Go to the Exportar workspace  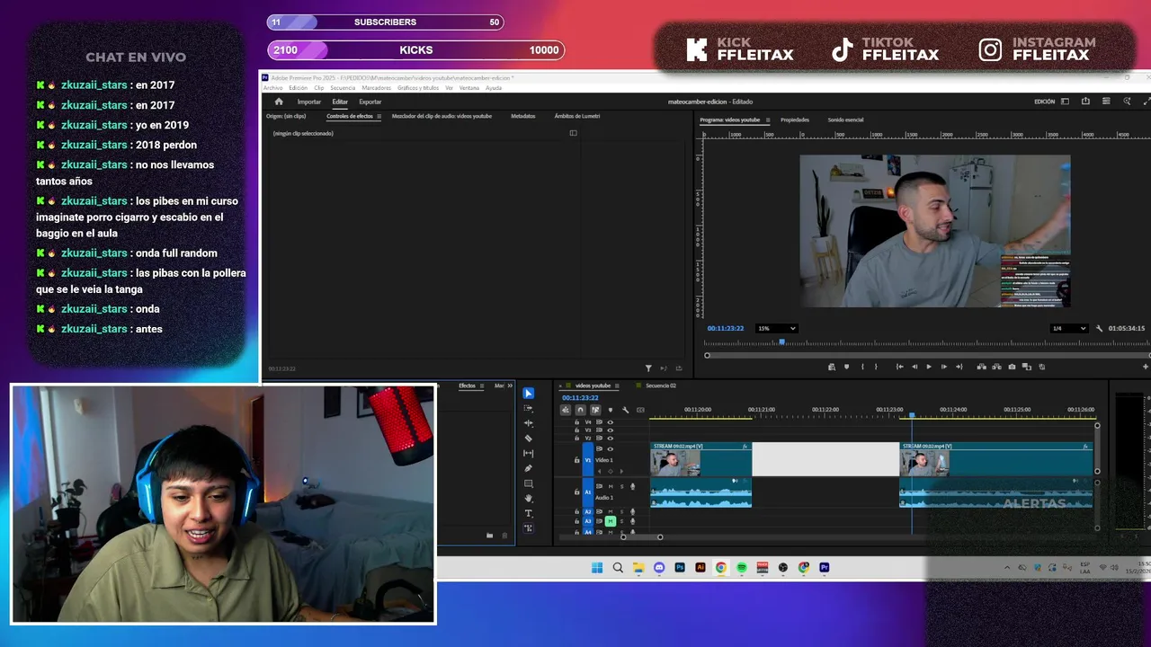pos(370,102)
